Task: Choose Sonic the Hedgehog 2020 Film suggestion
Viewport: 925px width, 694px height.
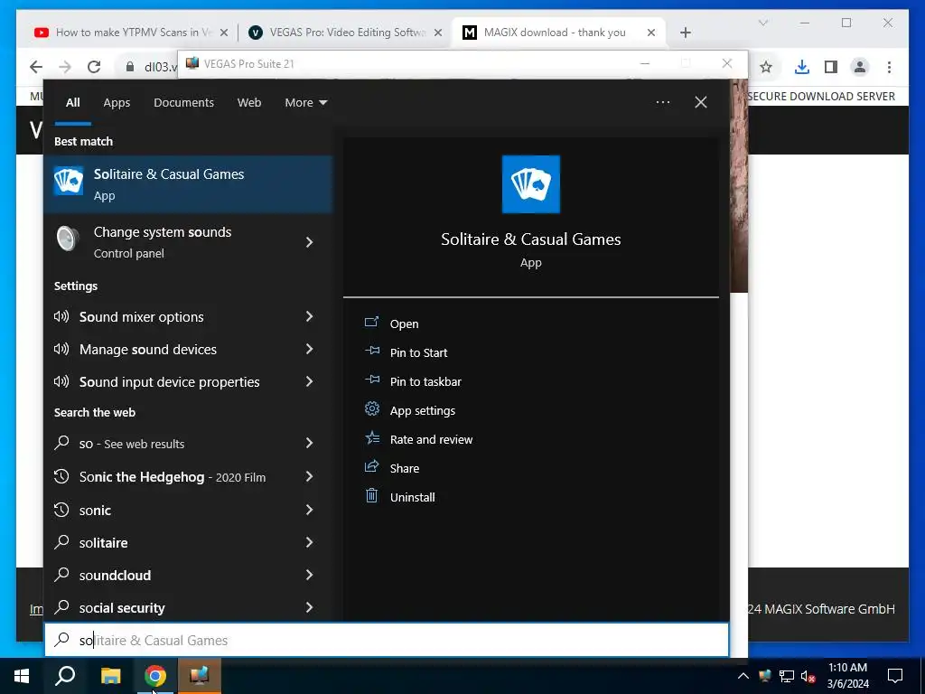Action: coord(171,477)
